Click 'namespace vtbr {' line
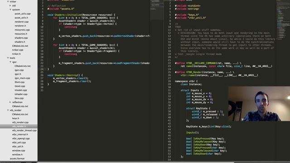 click(186, 81)
